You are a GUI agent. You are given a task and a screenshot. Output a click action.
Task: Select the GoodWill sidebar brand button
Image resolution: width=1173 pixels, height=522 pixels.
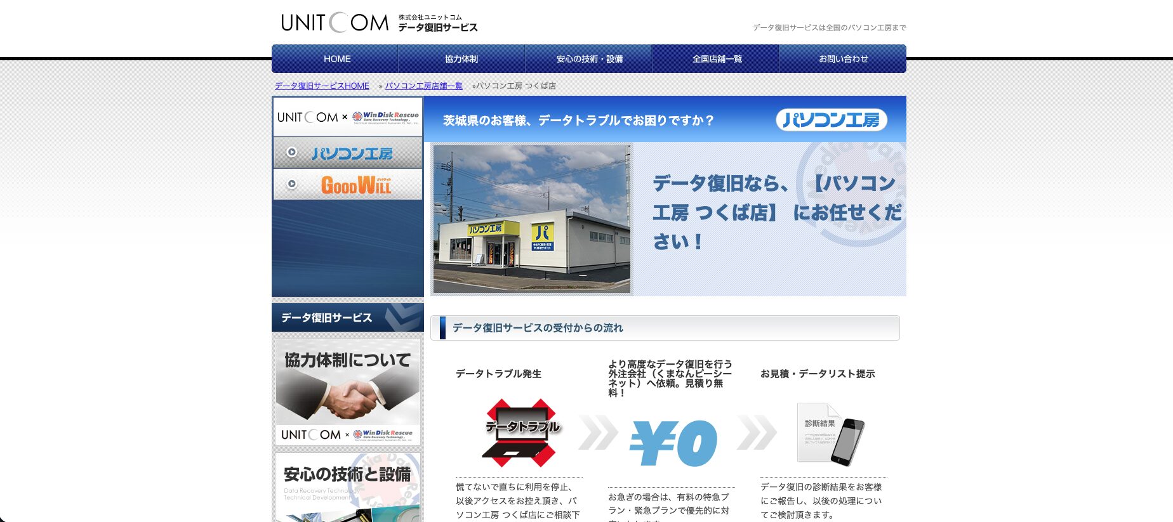tap(348, 185)
